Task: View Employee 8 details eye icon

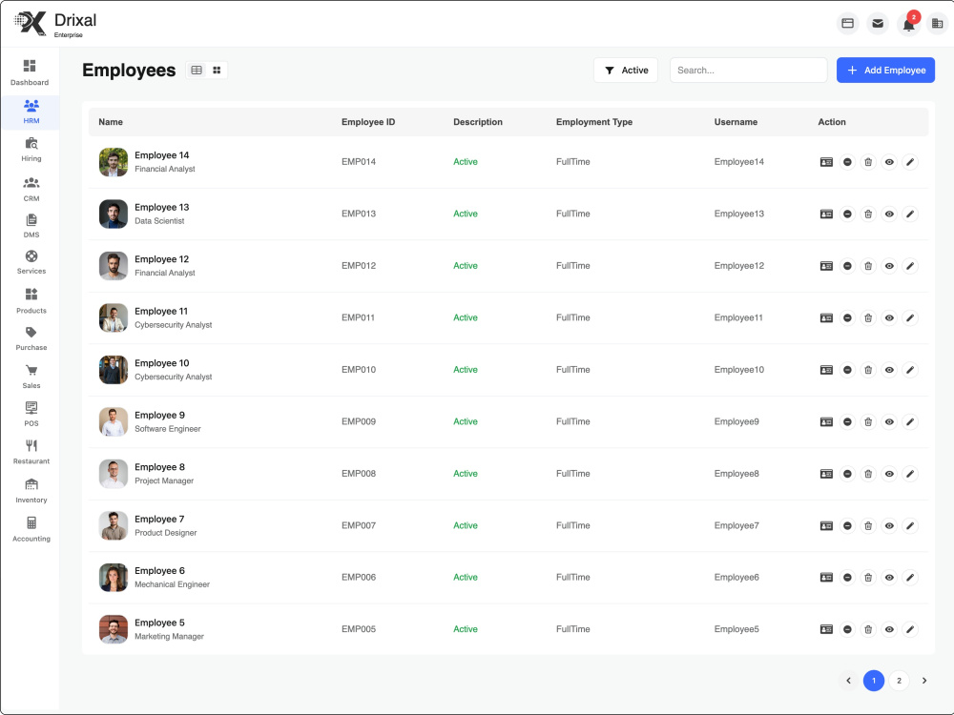Action: point(889,474)
